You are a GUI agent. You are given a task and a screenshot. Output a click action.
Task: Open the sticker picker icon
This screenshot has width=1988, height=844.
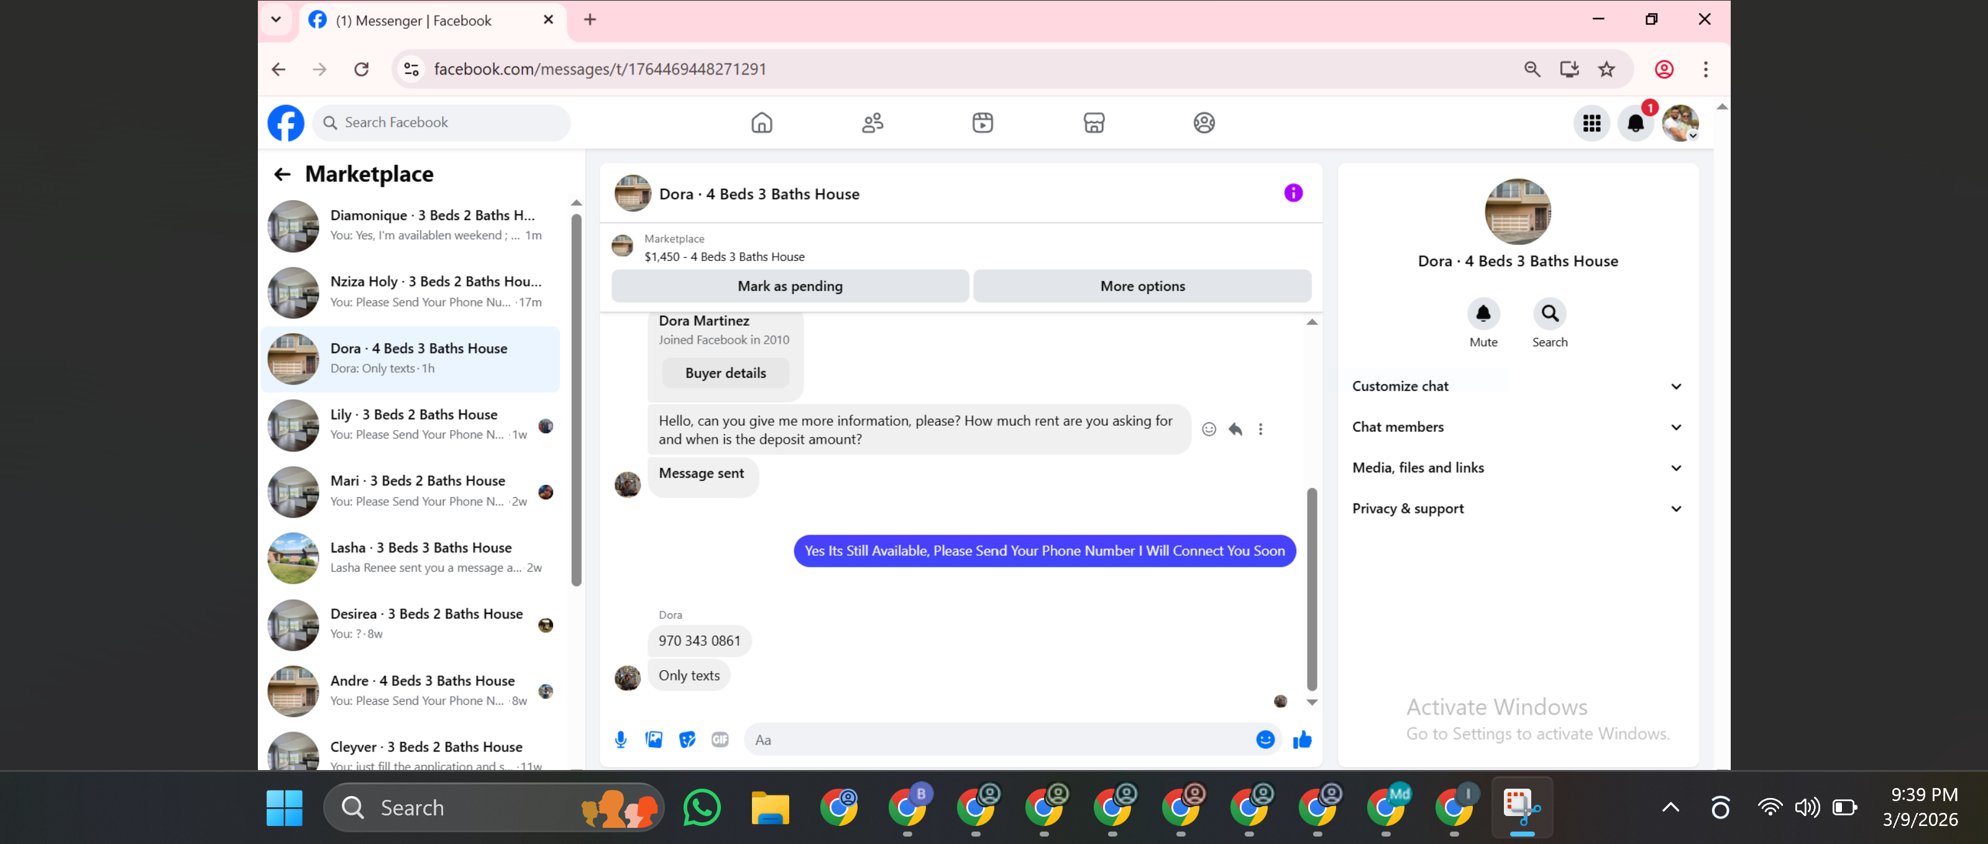tap(687, 740)
